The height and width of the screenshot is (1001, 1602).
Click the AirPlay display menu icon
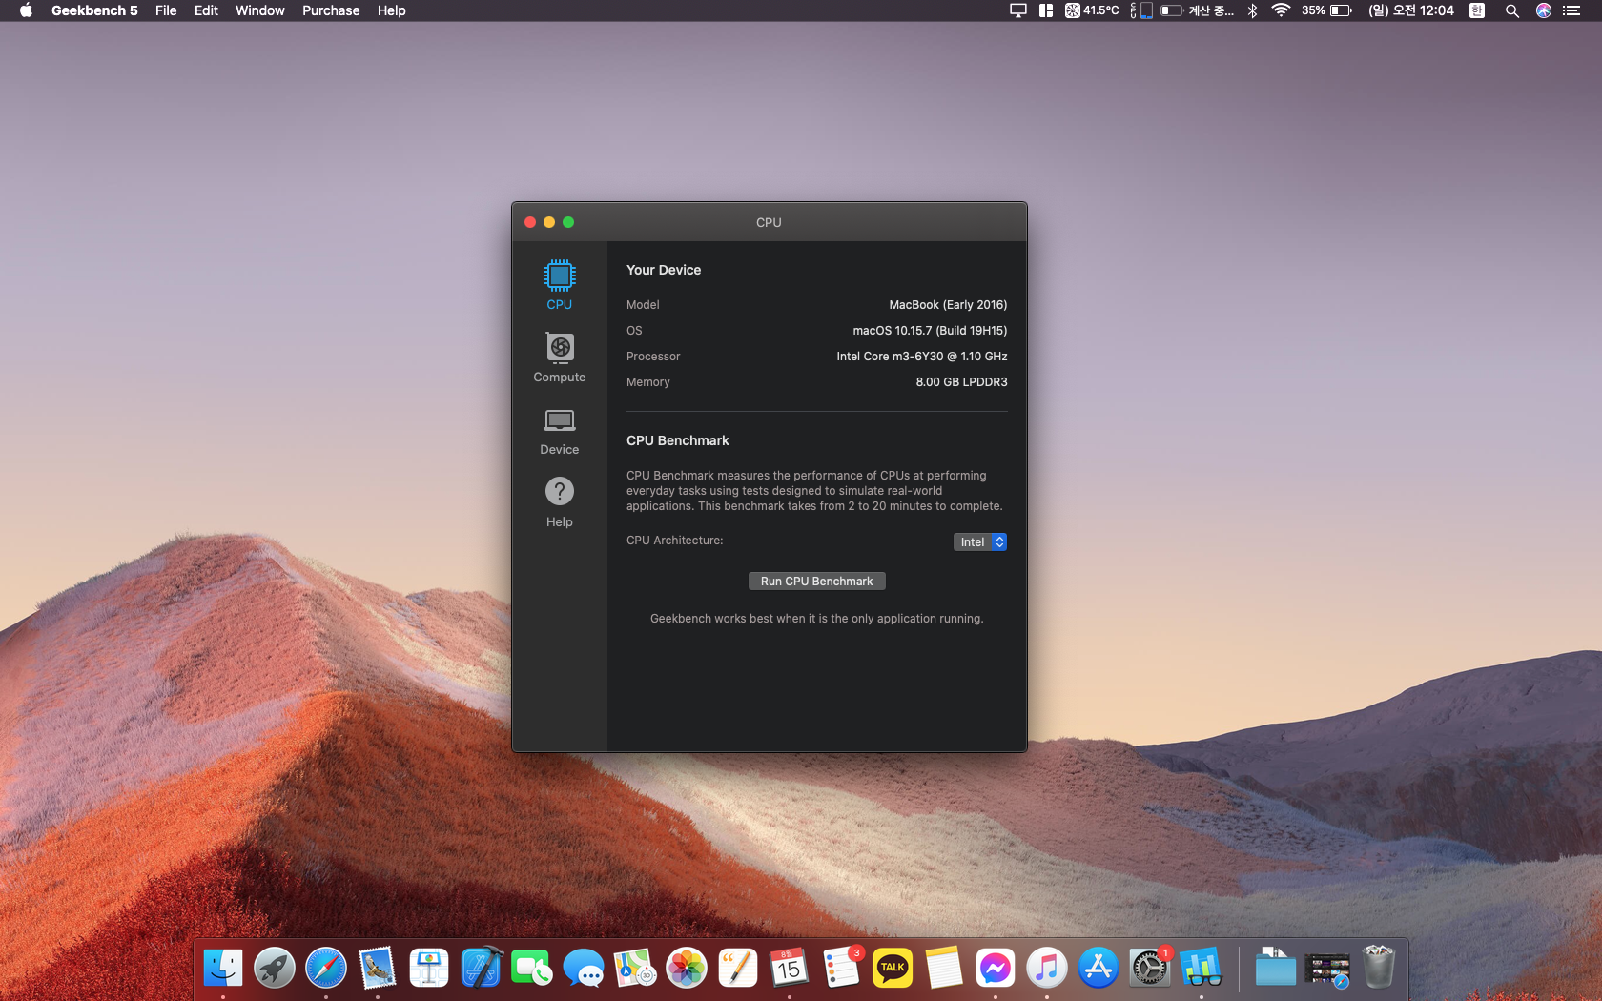click(1018, 10)
